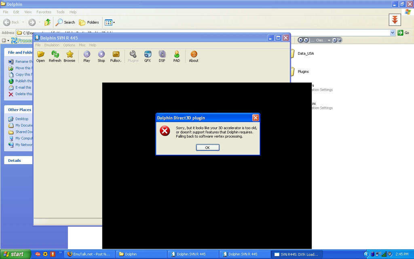The image size is (414, 259).
Task: Open the Edit menu in Explorer window
Action: pos(16,12)
